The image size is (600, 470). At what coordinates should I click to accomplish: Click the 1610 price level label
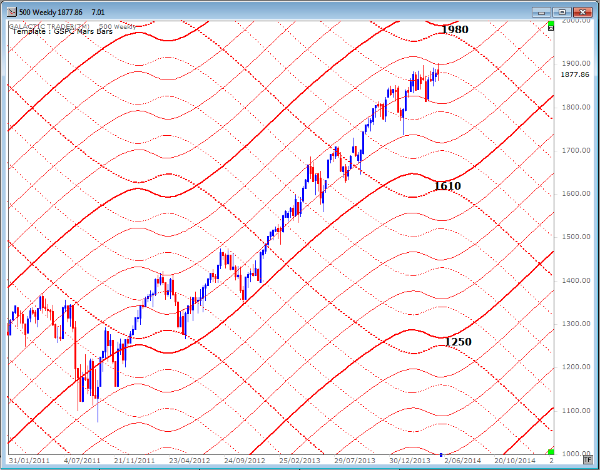point(447,186)
